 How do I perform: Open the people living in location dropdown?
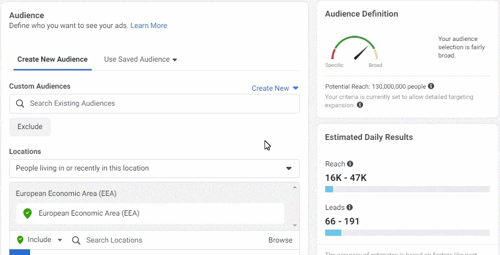point(155,168)
